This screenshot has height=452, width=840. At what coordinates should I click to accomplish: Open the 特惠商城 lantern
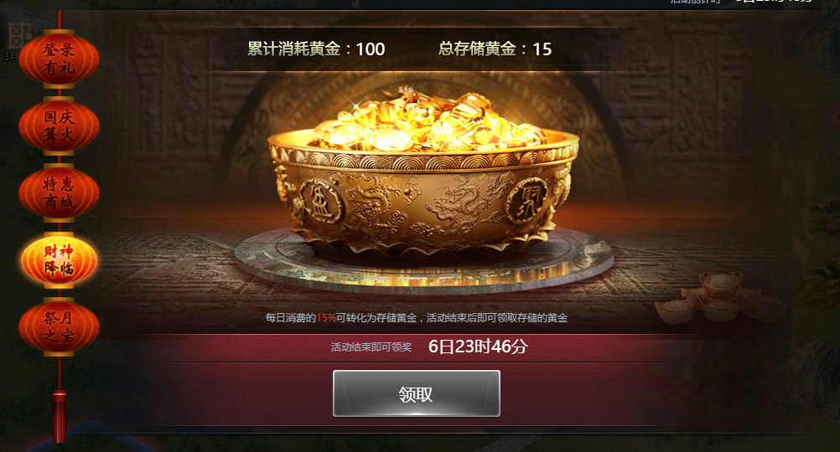pos(59,193)
